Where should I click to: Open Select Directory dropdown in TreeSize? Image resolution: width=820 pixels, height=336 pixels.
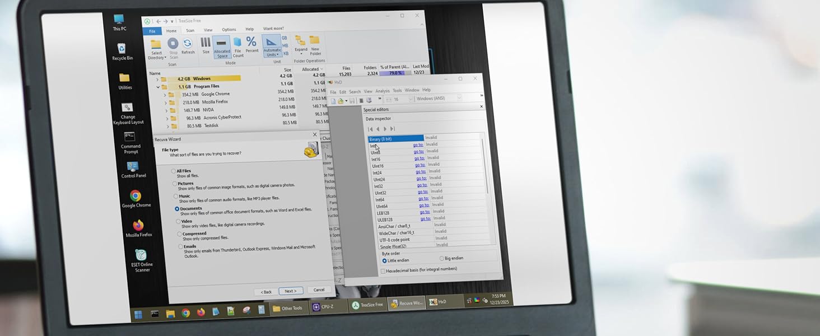156,55
